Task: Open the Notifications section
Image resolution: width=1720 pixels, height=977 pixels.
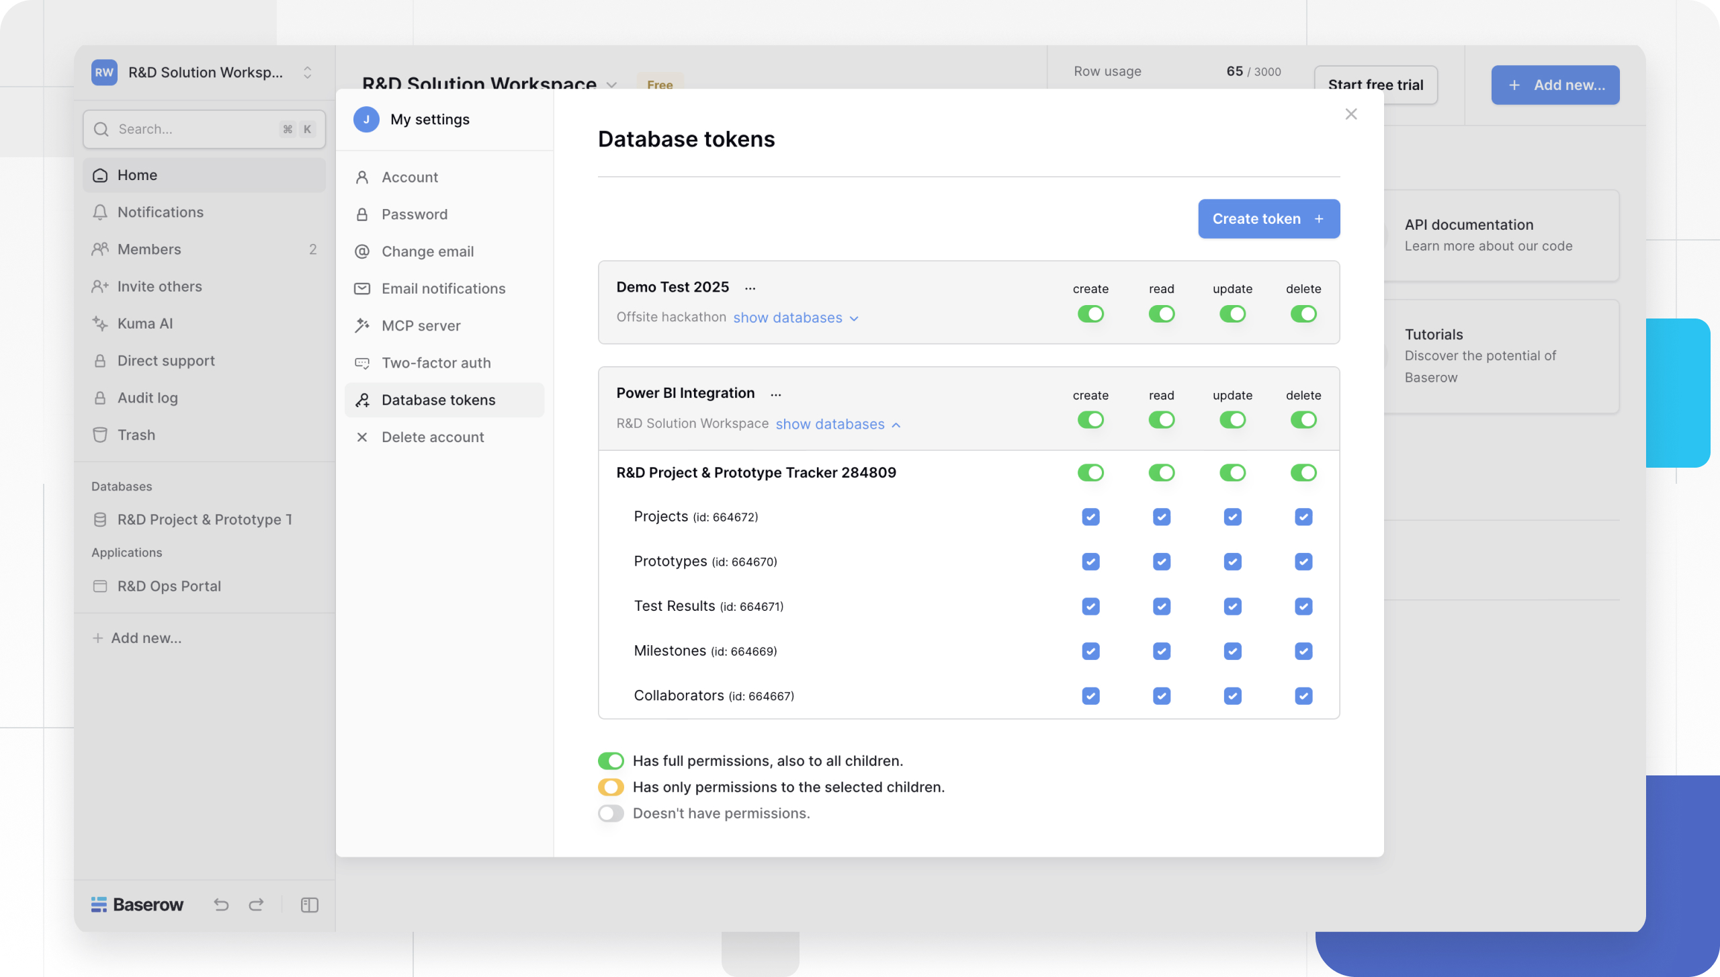Action: pos(160,212)
